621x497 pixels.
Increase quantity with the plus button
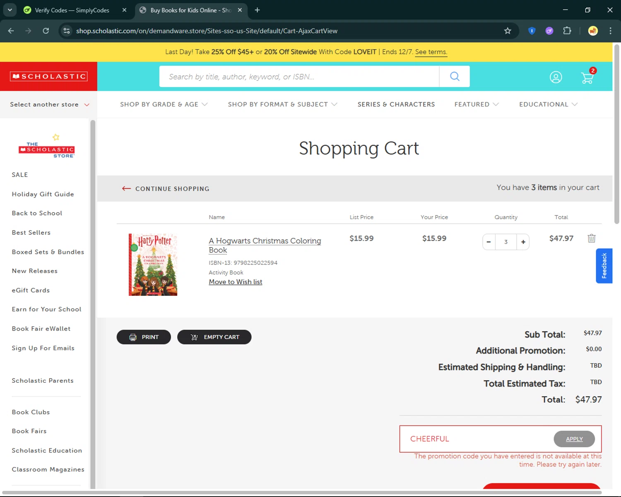pyautogui.click(x=523, y=242)
